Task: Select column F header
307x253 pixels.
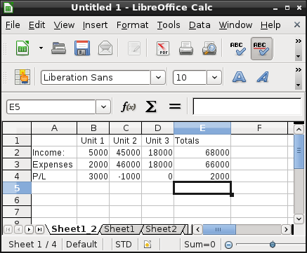Action: pos(259,128)
